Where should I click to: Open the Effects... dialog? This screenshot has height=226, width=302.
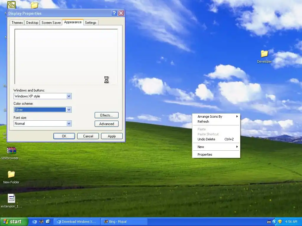(x=106, y=115)
